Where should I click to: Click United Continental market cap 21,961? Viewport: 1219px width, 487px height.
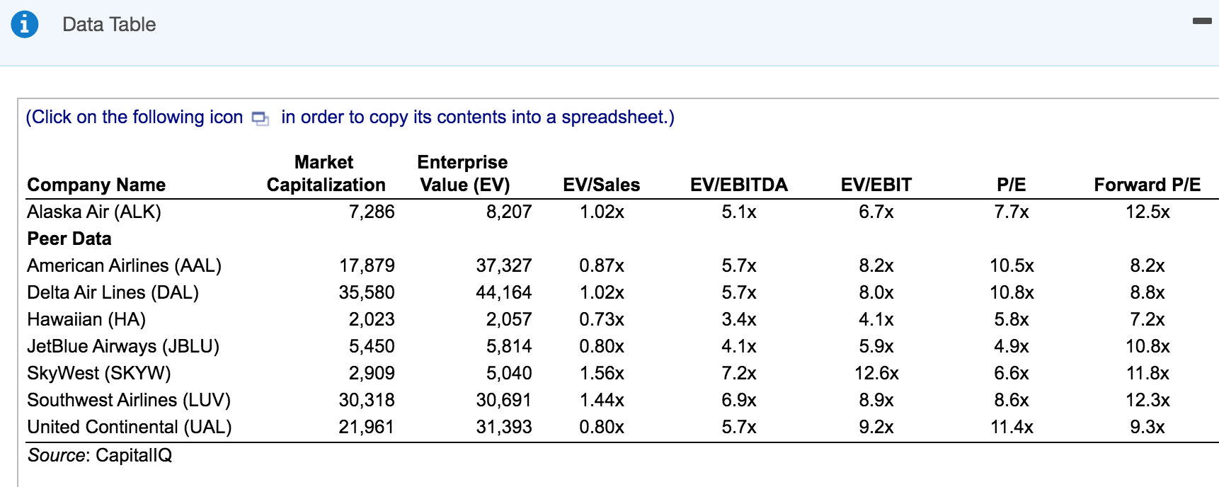pos(367,427)
